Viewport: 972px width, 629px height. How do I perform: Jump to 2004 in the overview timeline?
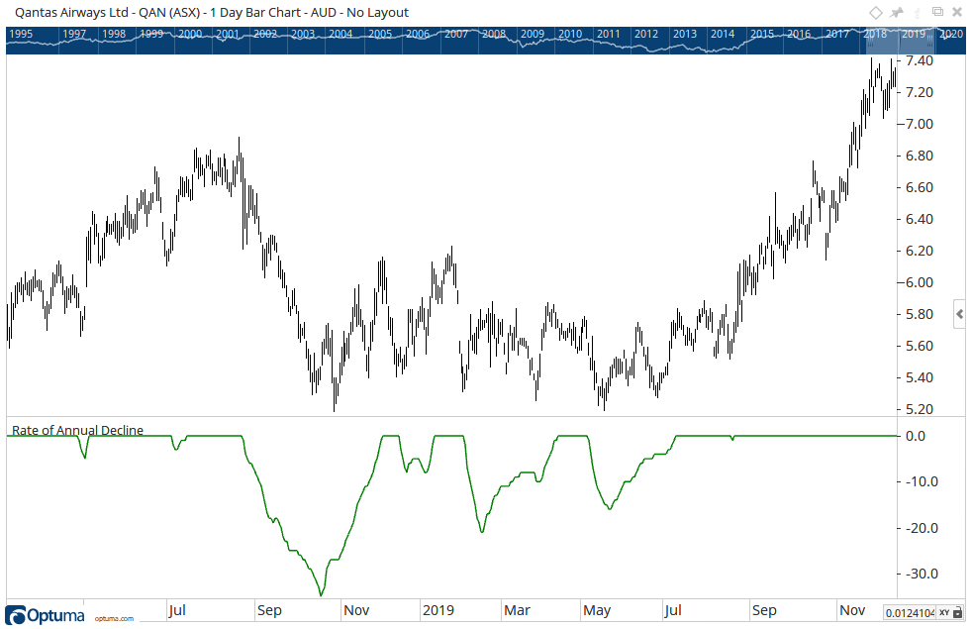pos(340,34)
